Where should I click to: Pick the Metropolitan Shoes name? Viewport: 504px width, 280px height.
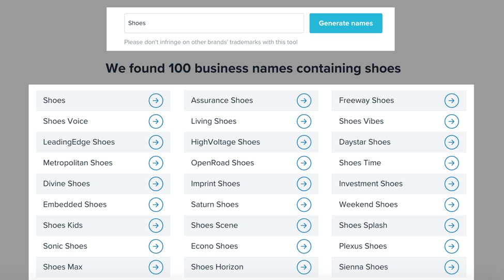[x=78, y=163]
